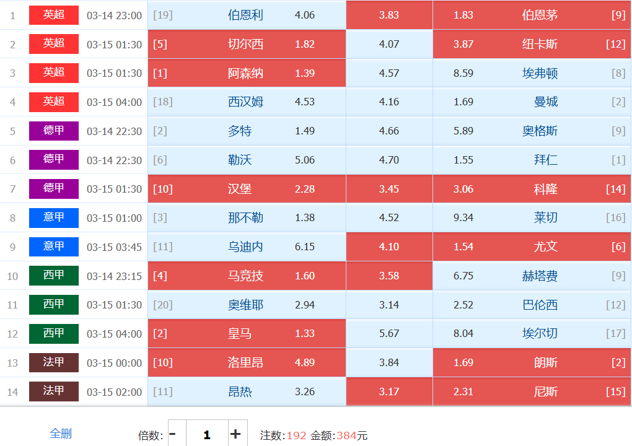Image resolution: width=632 pixels, height=446 pixels.
Task: Deselect 马竞技 home win at 1.60
Action: (247, 276)
